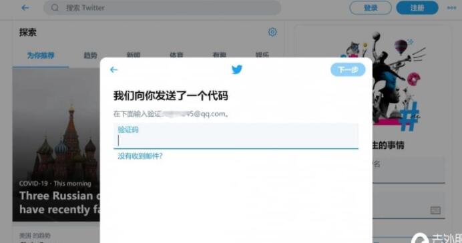The height and width of the screenshot is (243, 462).
Task: Click the search magnifier icon
Action: point(55,8)
